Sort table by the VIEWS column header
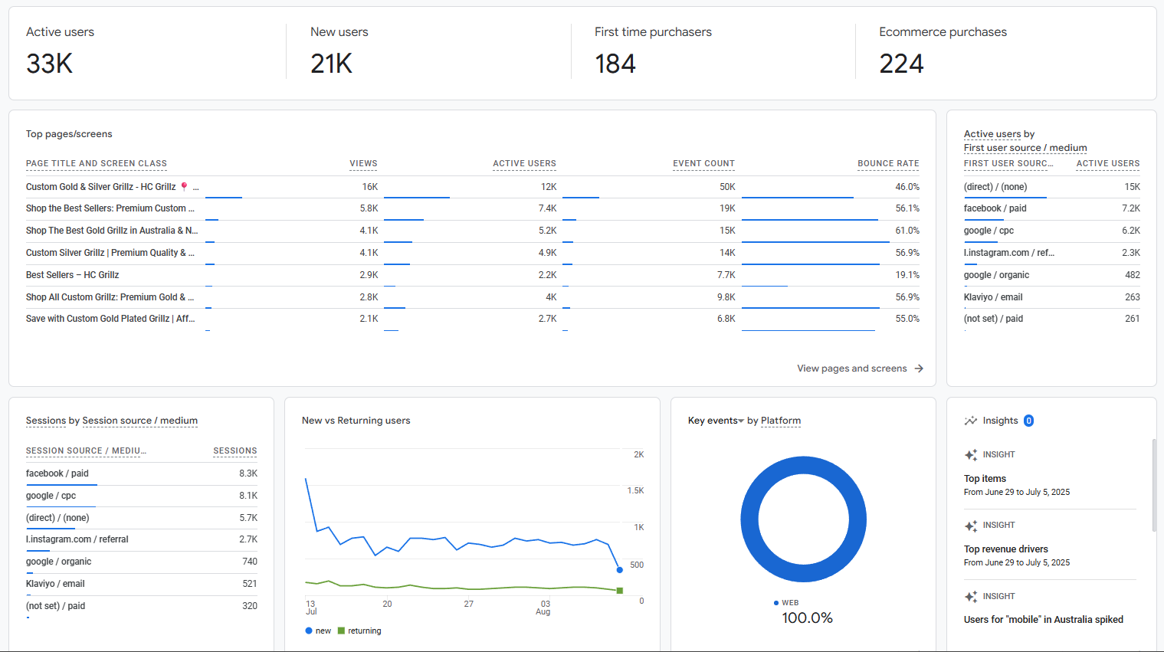This screenshot has height=652, width=1164. click(x=363, y=163)
